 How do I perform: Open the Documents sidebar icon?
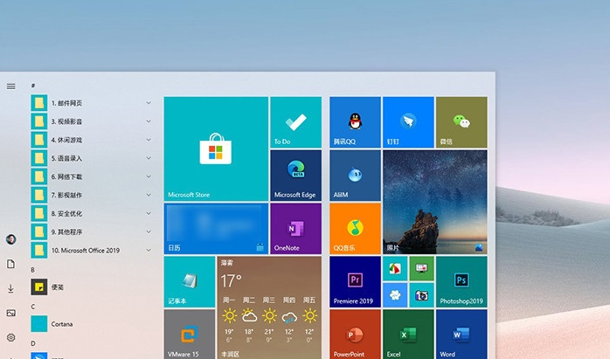pyautogui.click(x=10, y=264)
